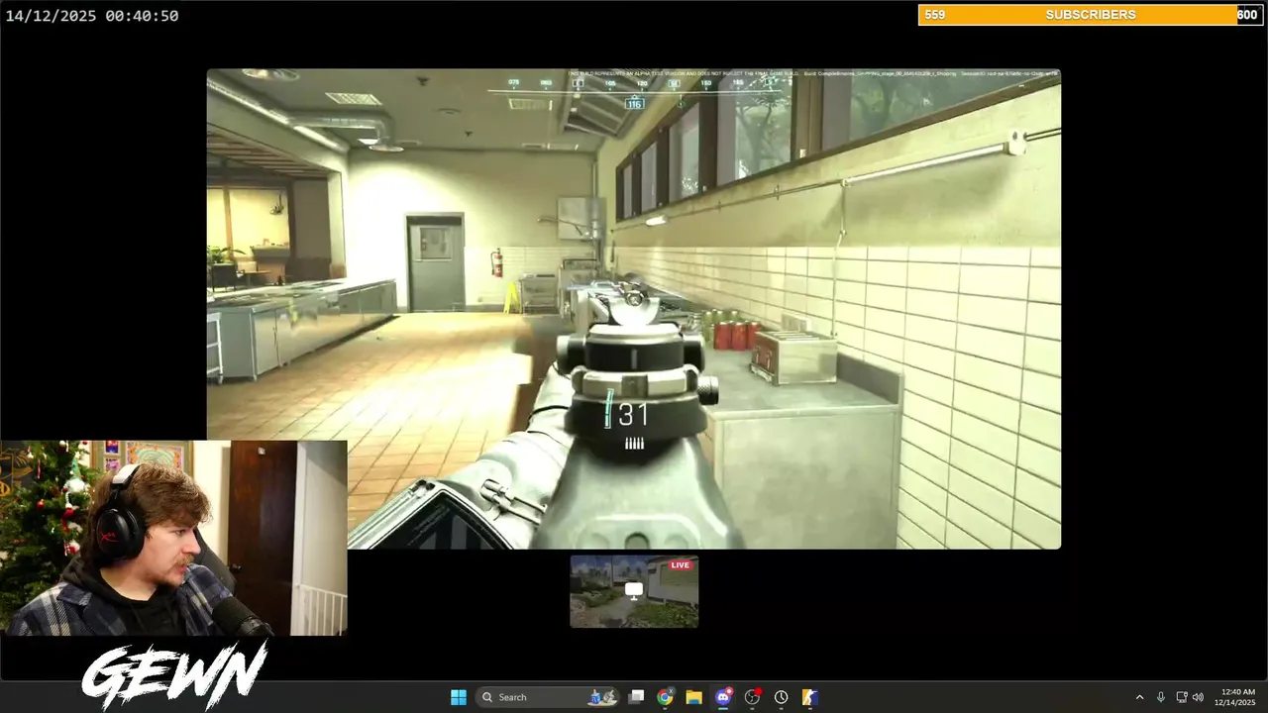Click the red LIVE badge

(x=681, y=565)
